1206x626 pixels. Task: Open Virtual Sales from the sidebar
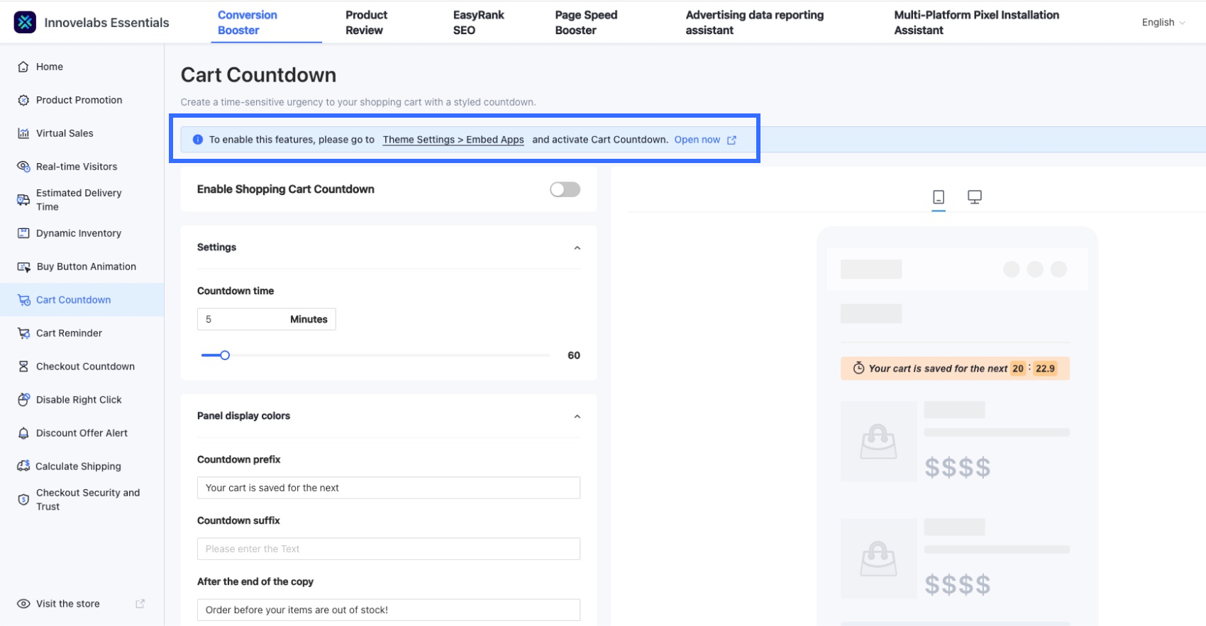pos(65,133)
